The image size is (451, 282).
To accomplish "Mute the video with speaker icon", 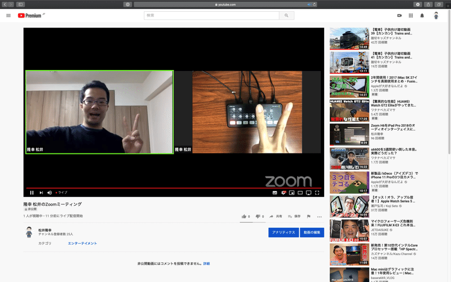I will (x=50, y=192).
